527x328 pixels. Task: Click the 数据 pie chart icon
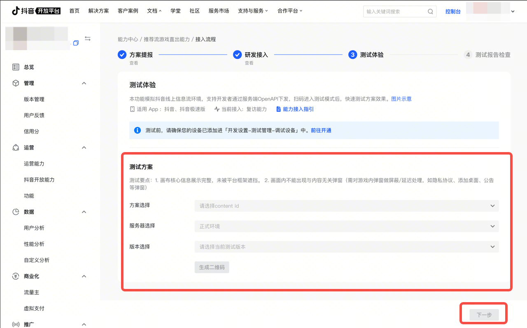pos(16,212)
